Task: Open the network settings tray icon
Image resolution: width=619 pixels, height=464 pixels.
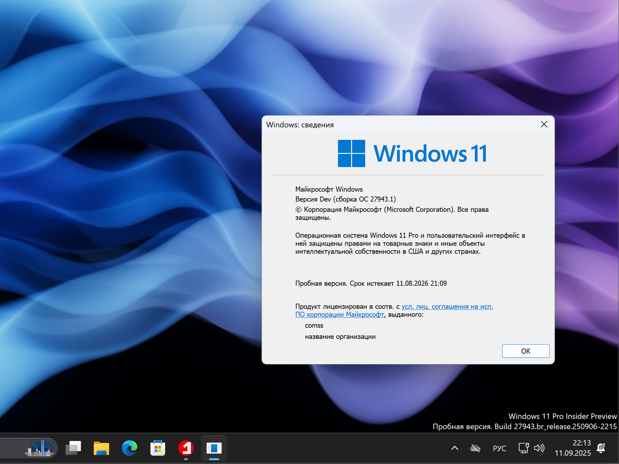Action: [523, 448]
